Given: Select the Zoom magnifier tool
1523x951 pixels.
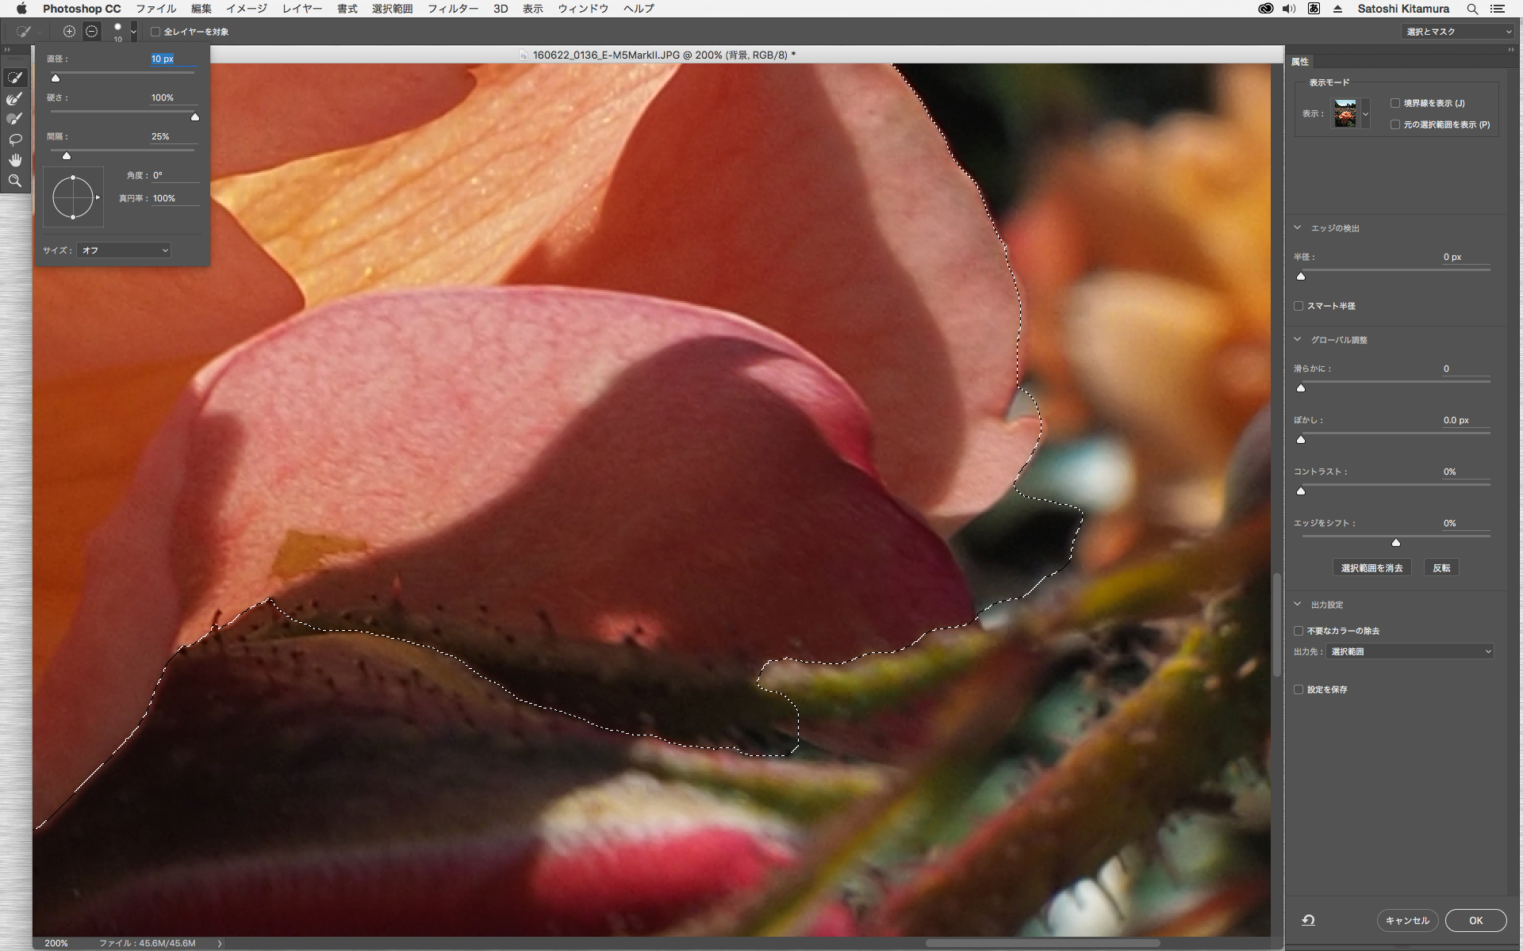Looking at the screenshot, I should (15, 181).
